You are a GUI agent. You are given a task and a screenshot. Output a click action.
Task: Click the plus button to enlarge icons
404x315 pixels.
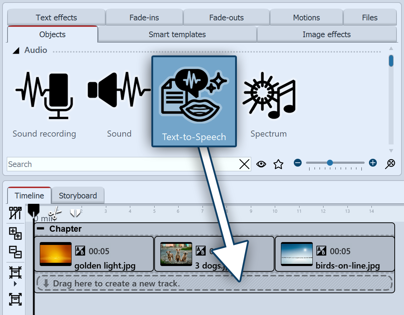373,163
